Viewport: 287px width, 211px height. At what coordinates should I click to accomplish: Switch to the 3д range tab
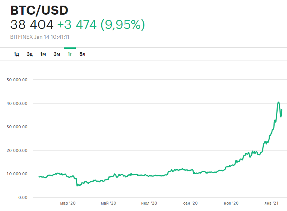(x=30, y=54)
